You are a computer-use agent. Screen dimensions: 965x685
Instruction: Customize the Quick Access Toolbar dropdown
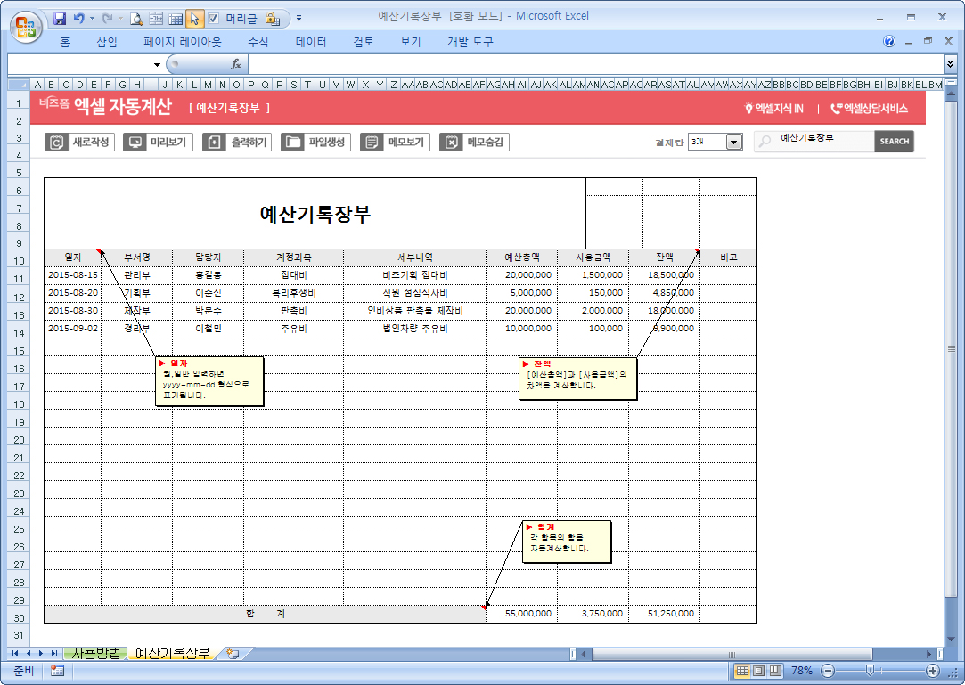tap(299, 19)
